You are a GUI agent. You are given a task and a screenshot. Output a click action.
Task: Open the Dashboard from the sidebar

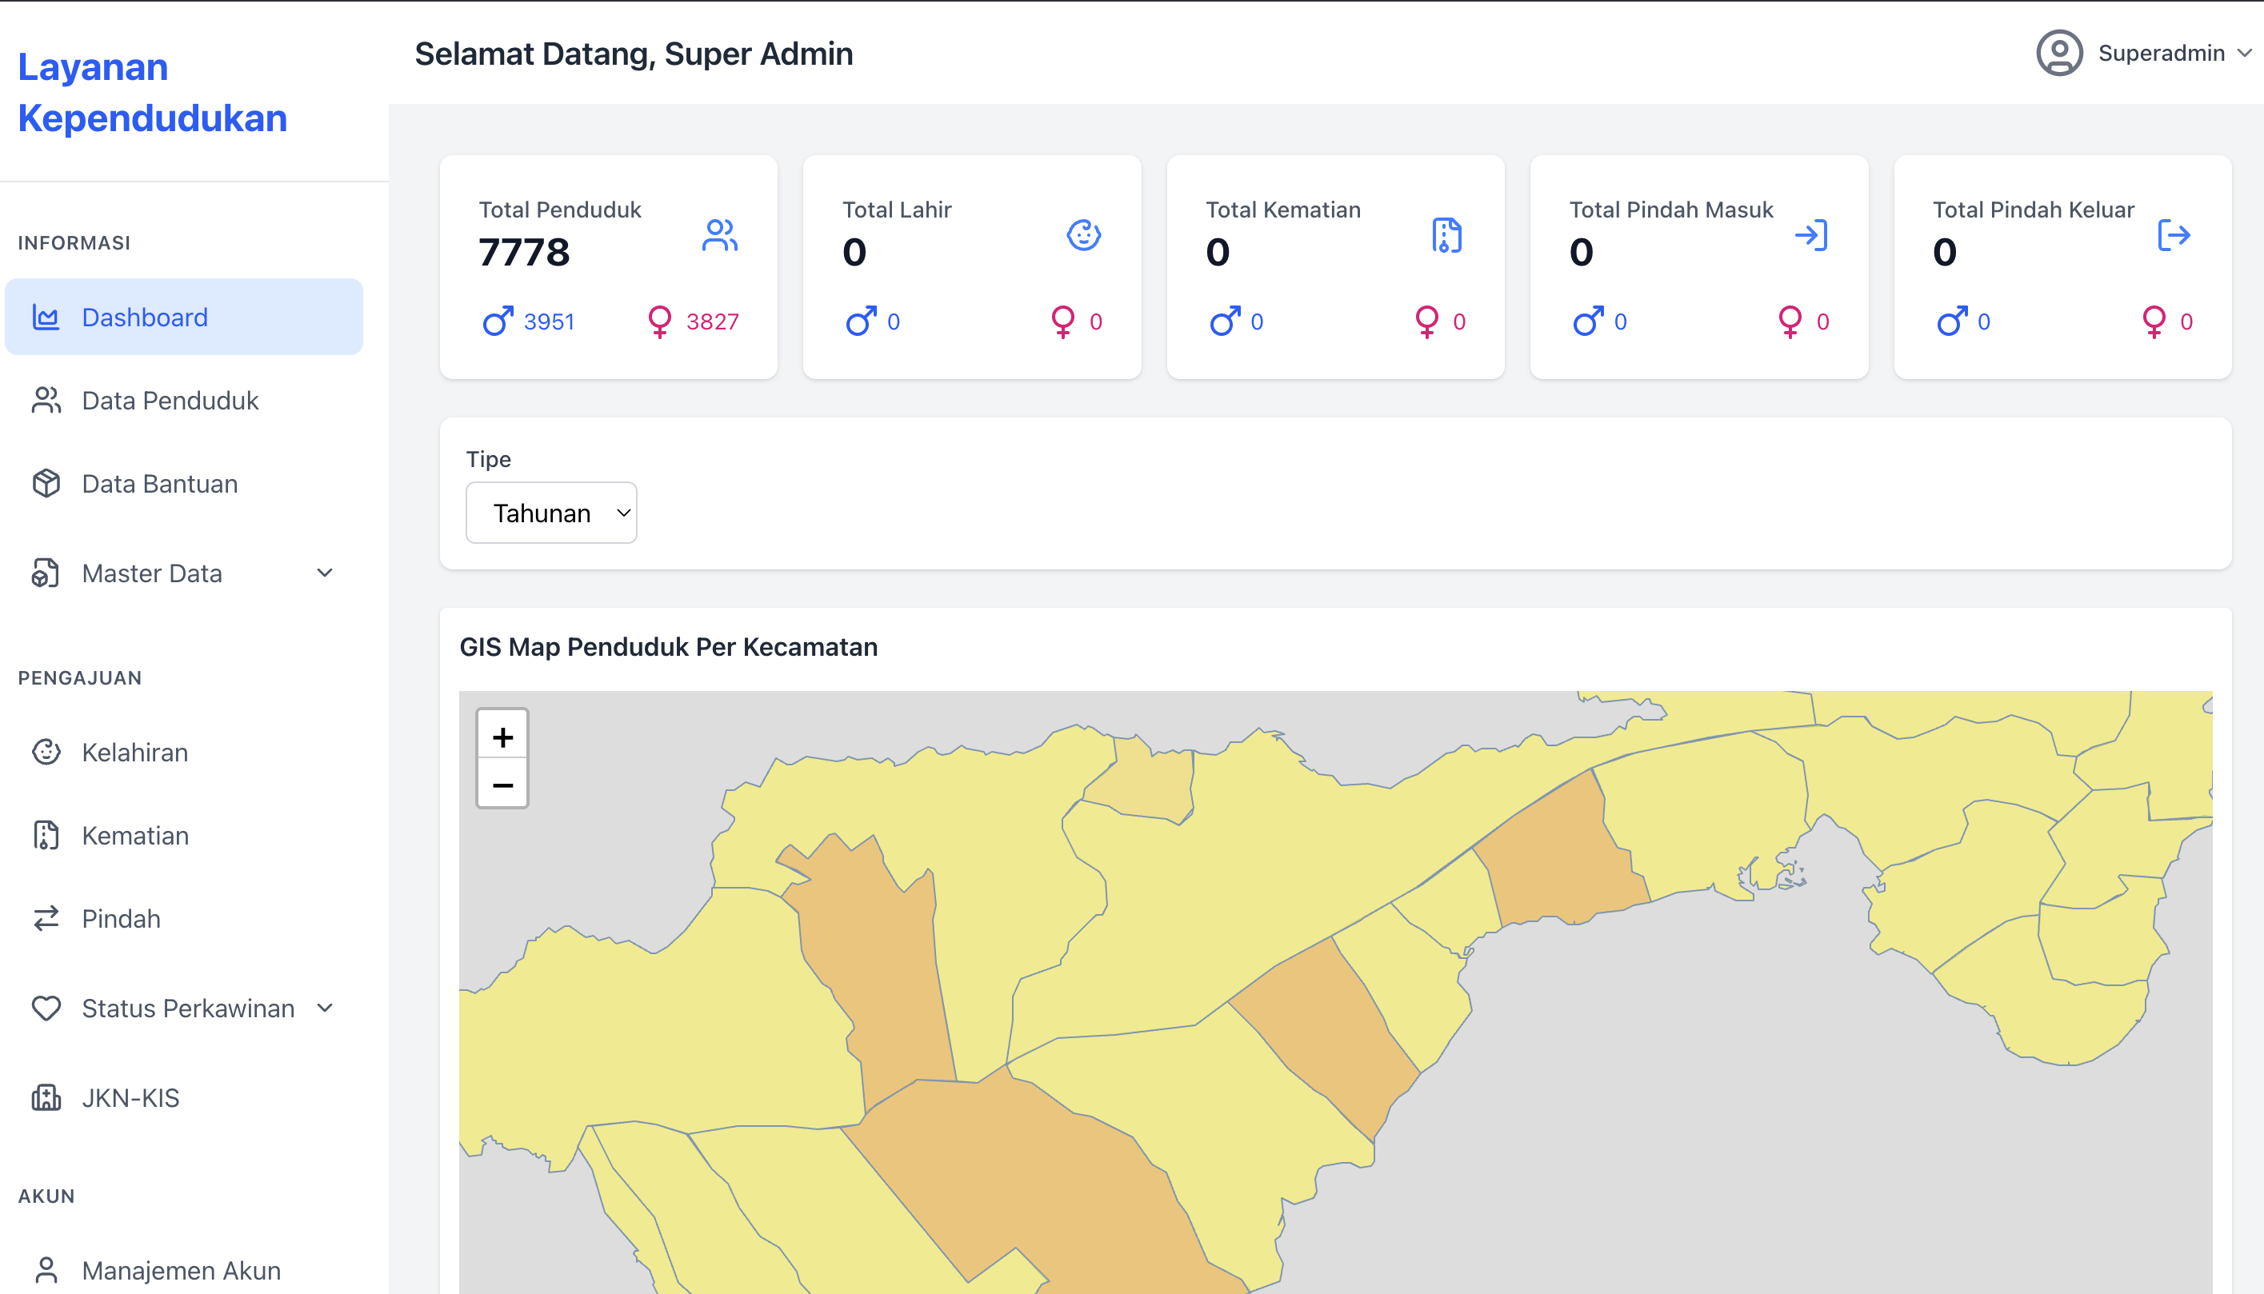[144, 318]
